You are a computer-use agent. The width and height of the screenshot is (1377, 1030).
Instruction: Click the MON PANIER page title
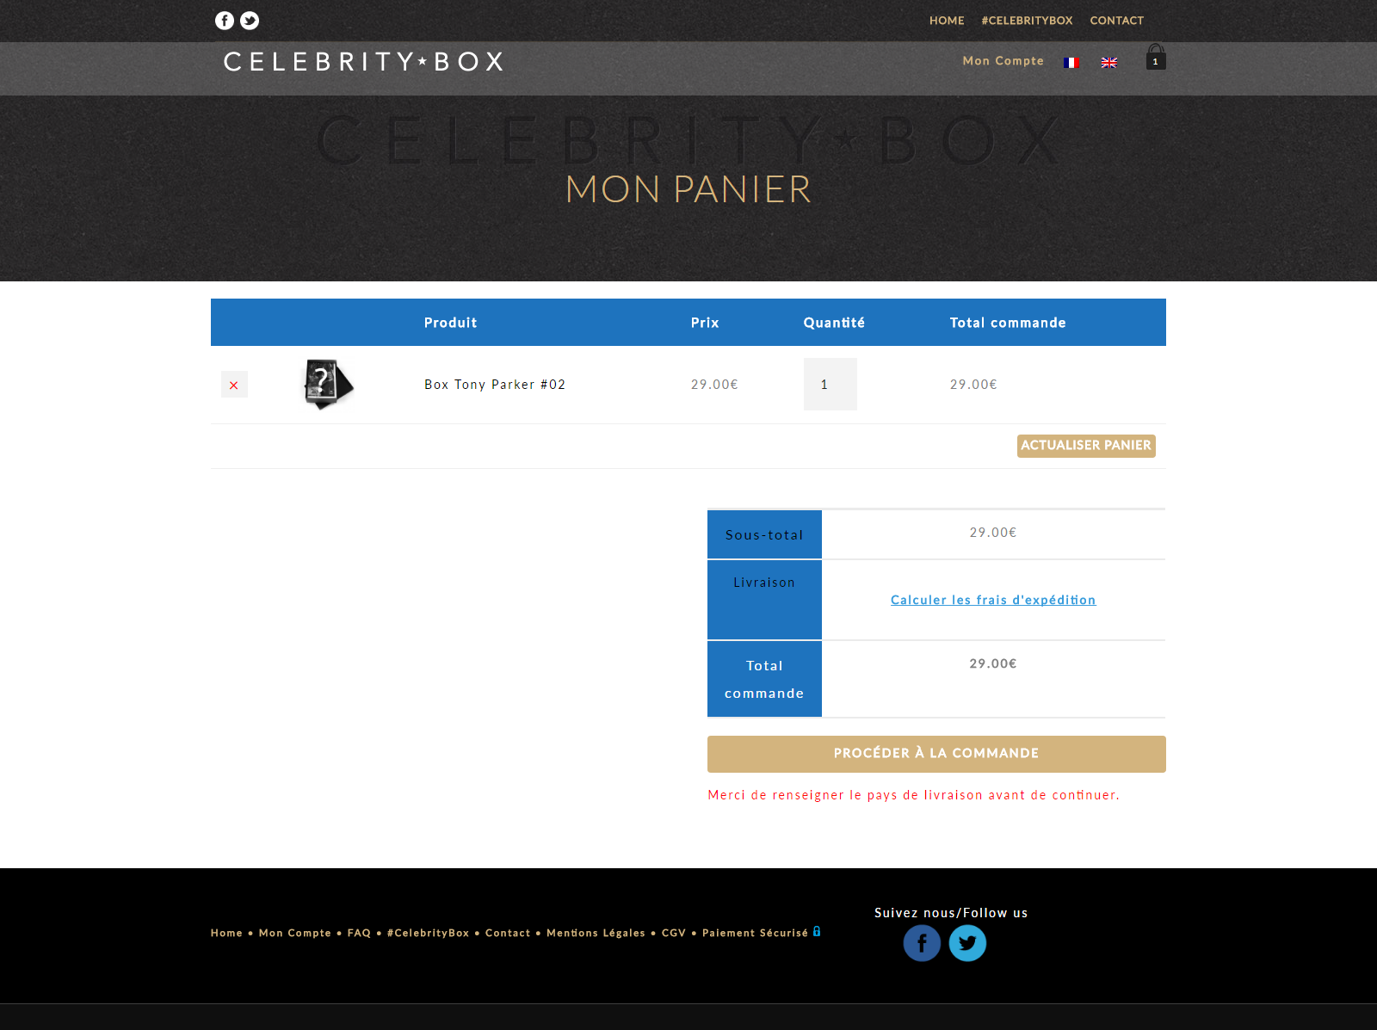(x=688, y=189)
